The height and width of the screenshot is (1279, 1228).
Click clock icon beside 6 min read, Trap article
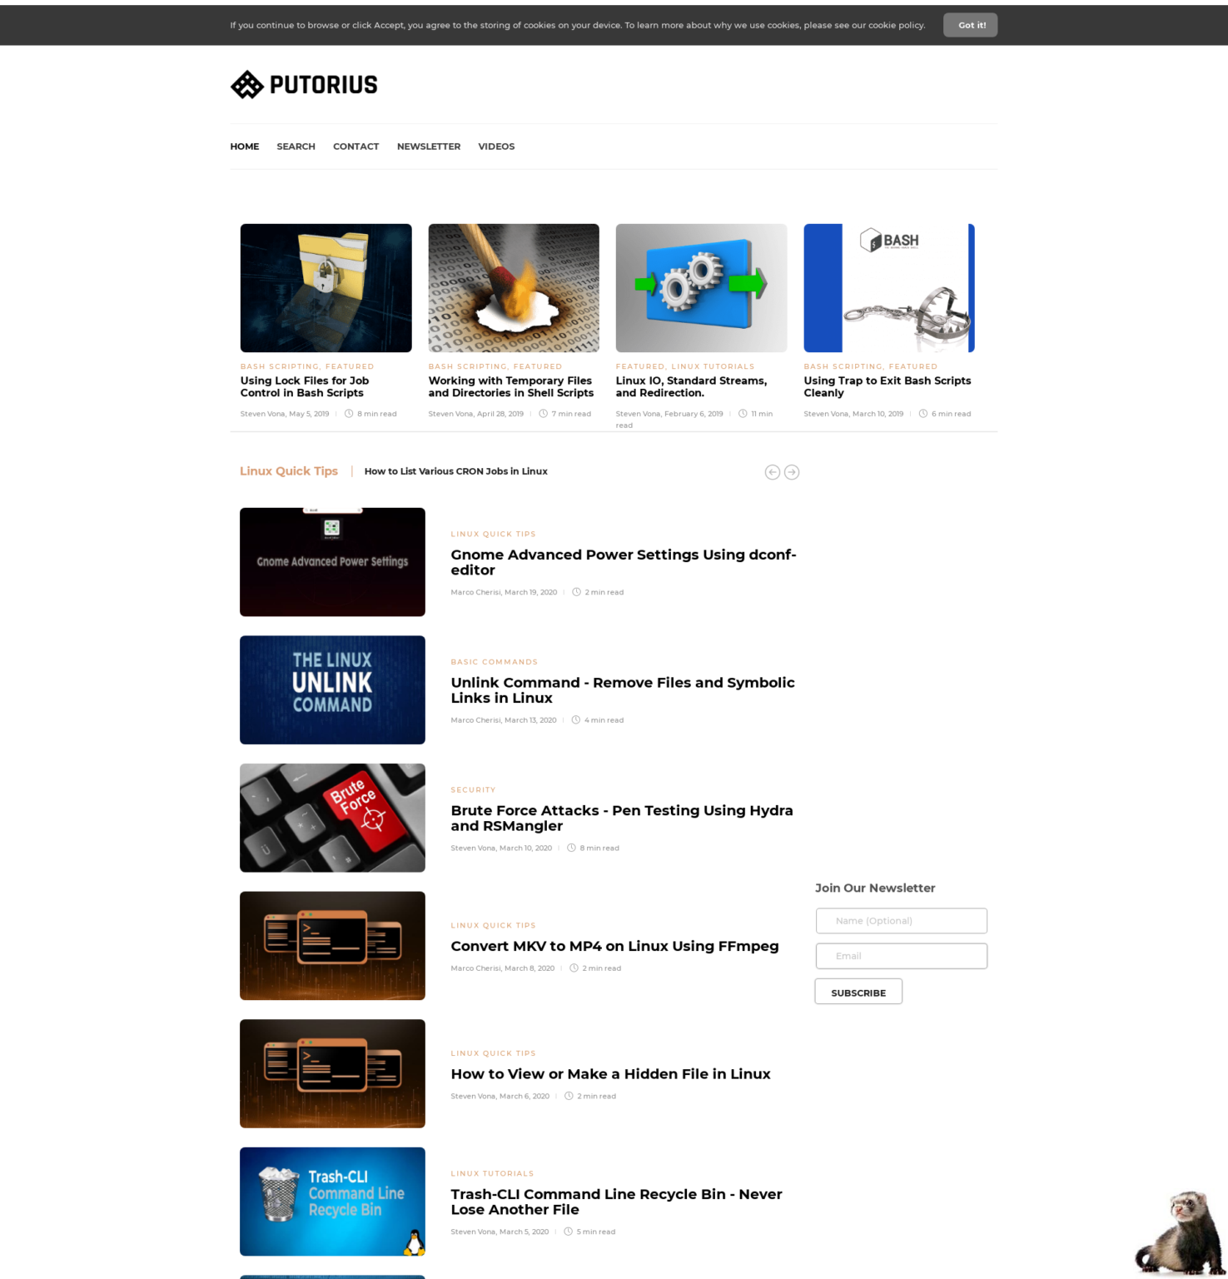click(923, 414)
